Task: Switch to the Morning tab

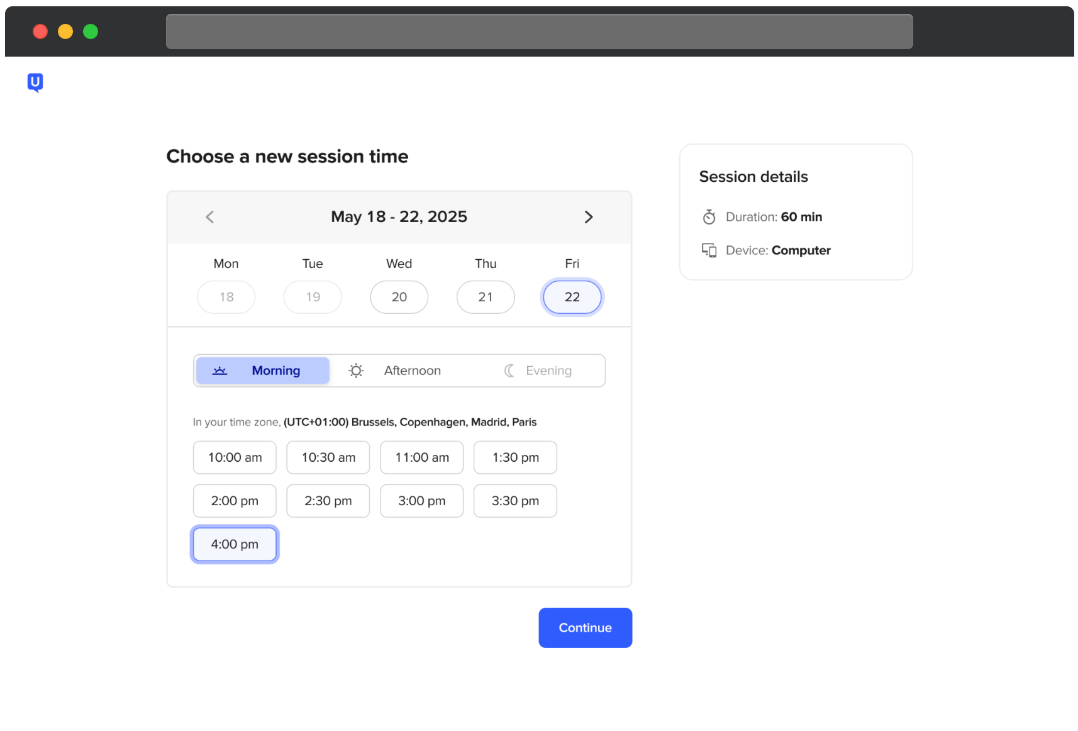Action: tap(263, 371)
